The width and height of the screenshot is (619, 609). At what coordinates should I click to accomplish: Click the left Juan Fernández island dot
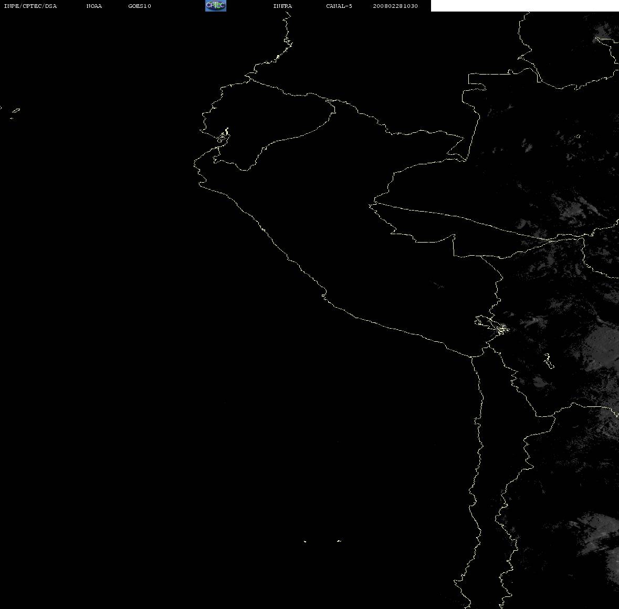[305, 541]
